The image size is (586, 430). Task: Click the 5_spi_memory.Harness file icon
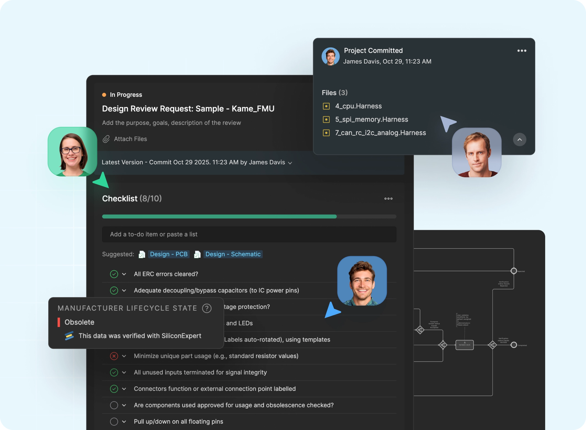(x=326, y=119)
